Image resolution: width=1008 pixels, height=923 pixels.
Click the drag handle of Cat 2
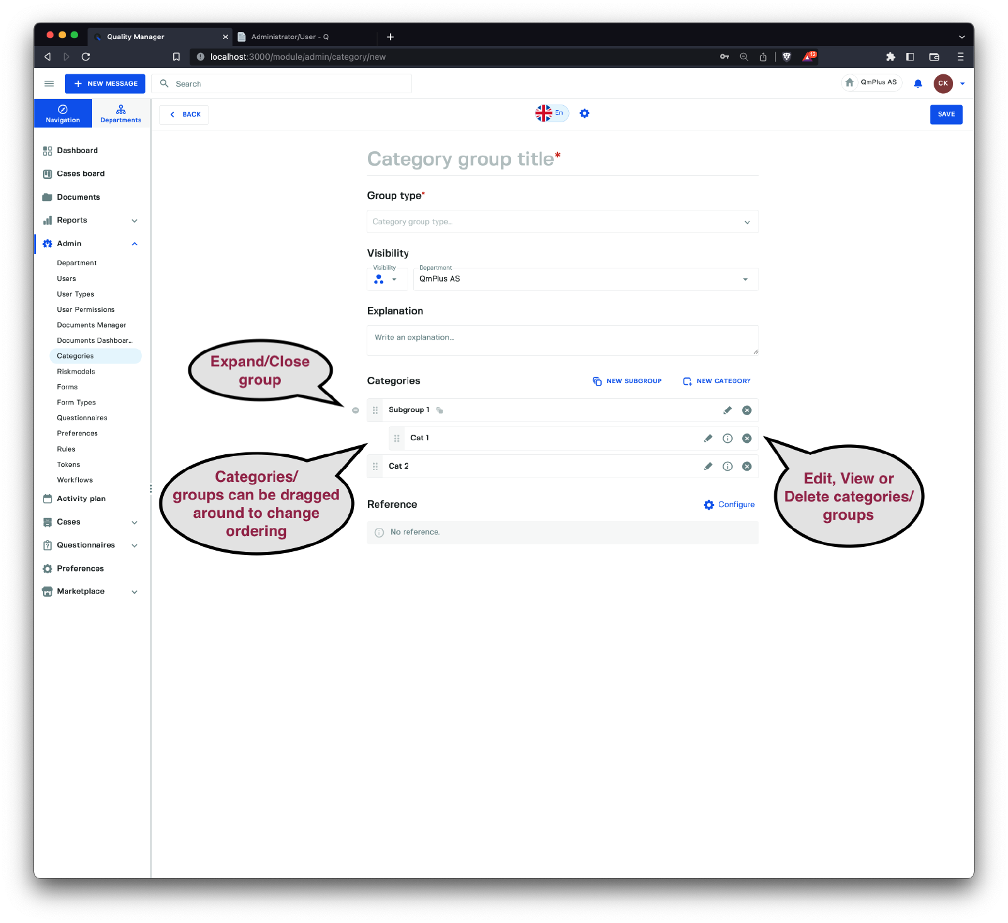pyautogui.click(x=375, y=466)
